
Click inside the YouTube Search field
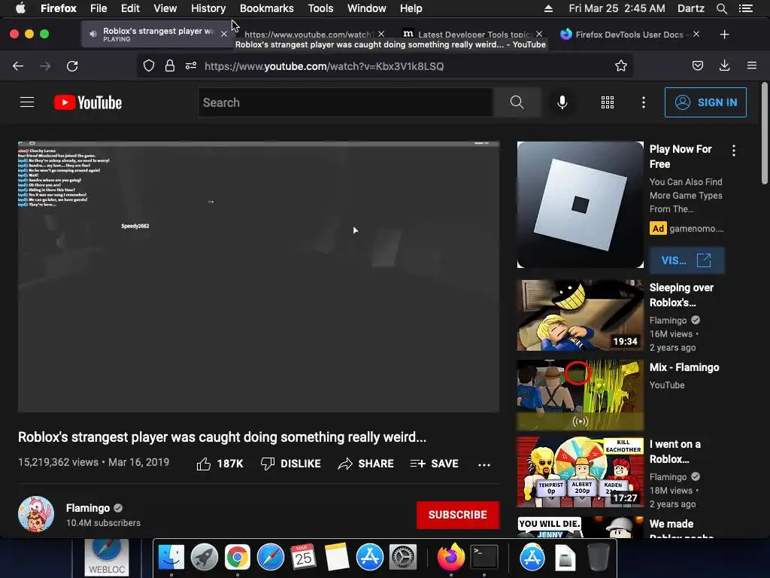tap(346, 102)
